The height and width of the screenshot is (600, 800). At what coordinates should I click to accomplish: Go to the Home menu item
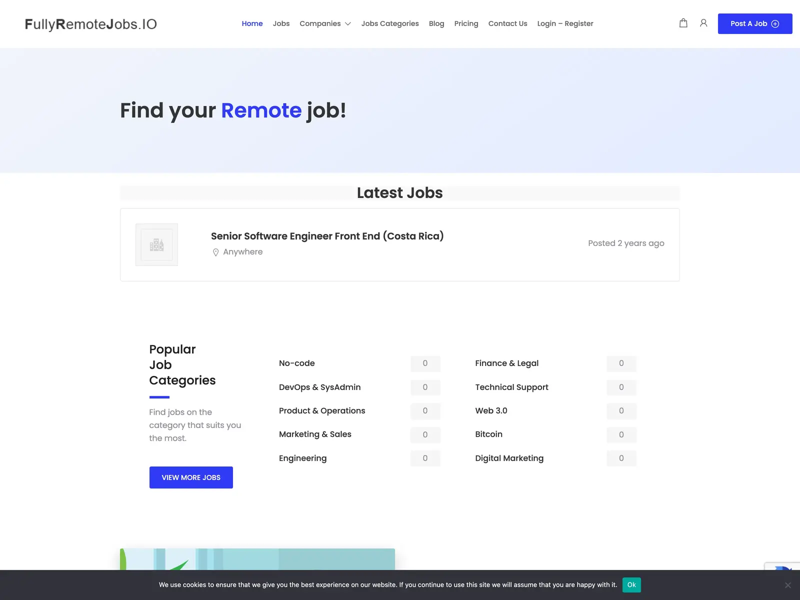point(252,23)
